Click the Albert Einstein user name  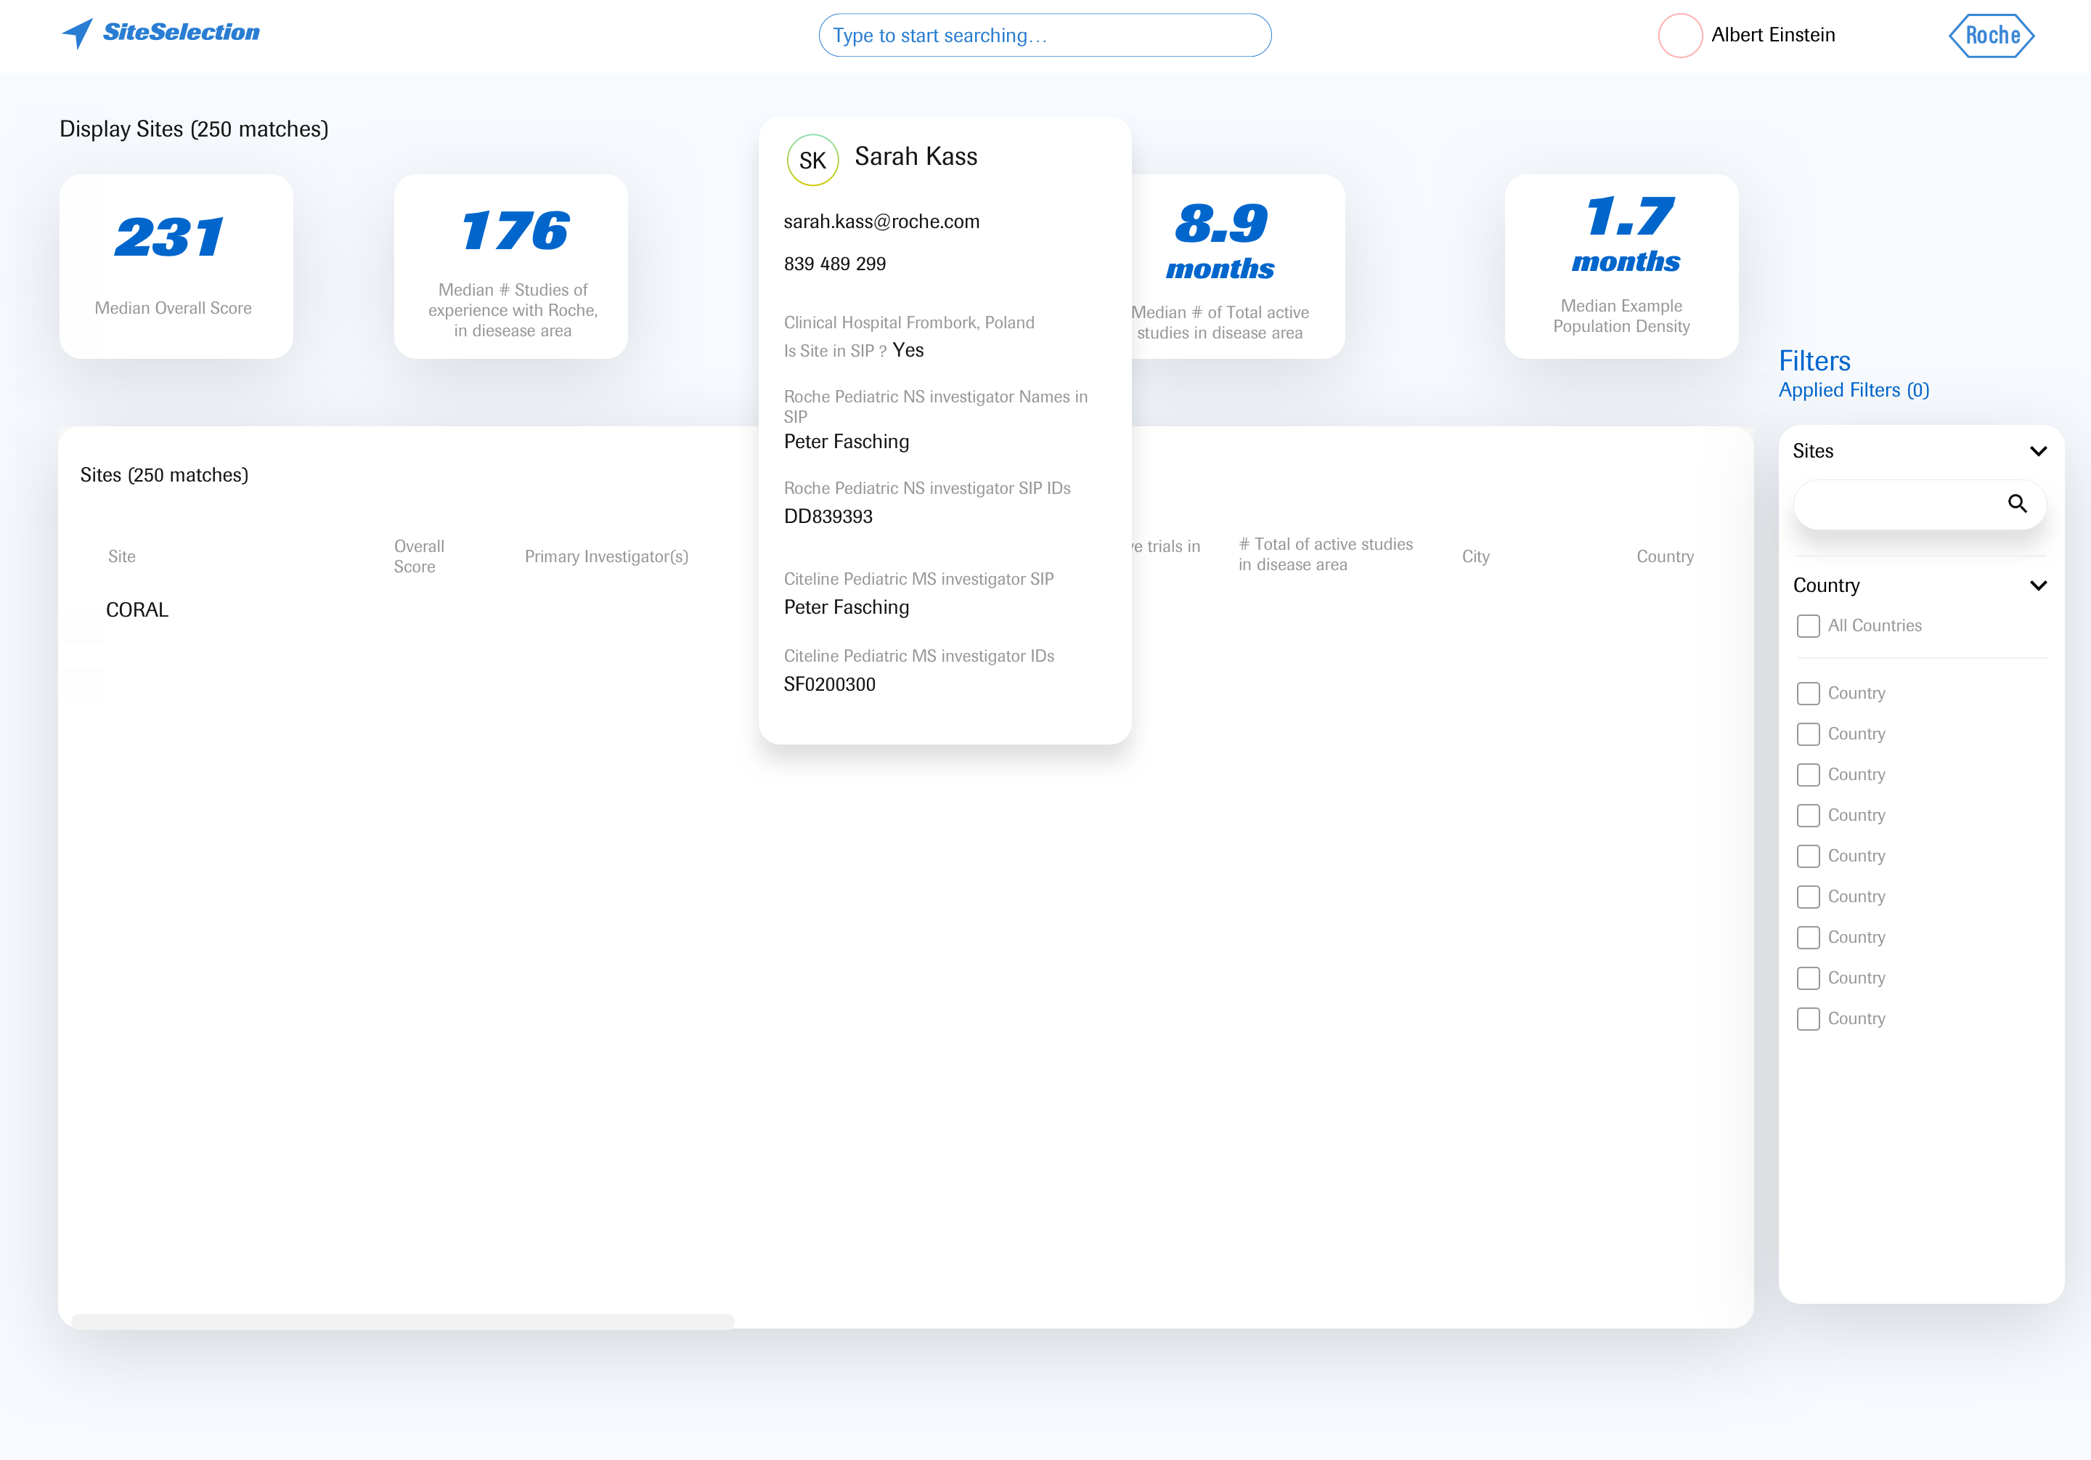coord(1773,35)
